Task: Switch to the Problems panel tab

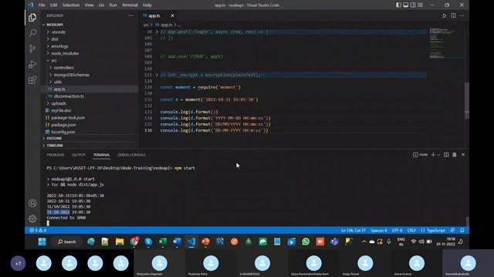Action: click(56, 155)
